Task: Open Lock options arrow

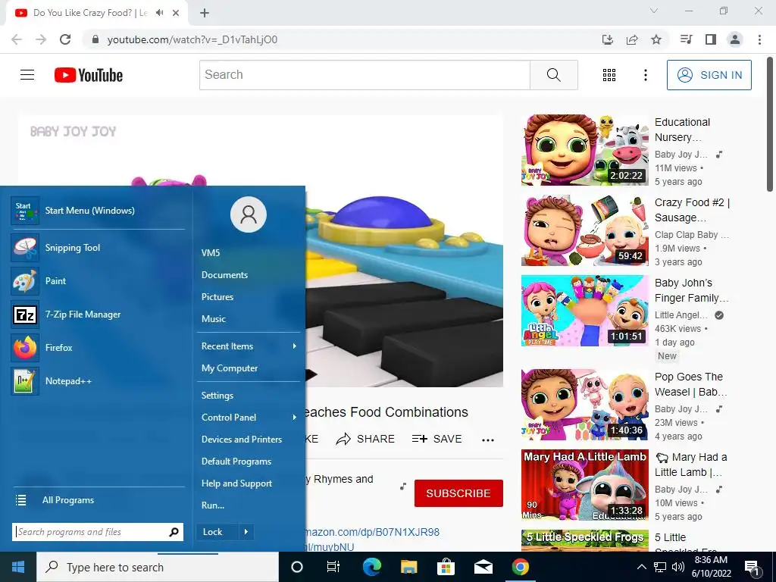Action: click(x=246, y=532)
